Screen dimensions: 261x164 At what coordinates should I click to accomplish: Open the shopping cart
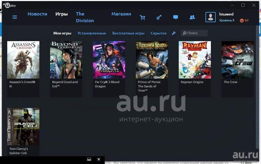coord(142,17)
